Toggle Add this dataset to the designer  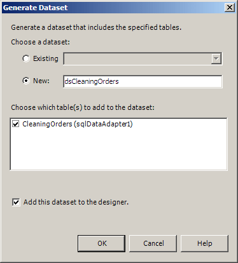point(16,202)
